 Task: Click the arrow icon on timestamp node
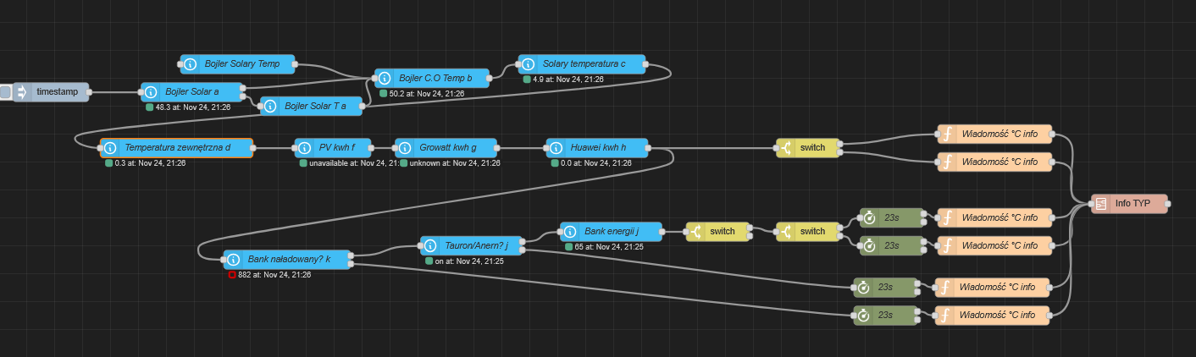click(22, 92)
